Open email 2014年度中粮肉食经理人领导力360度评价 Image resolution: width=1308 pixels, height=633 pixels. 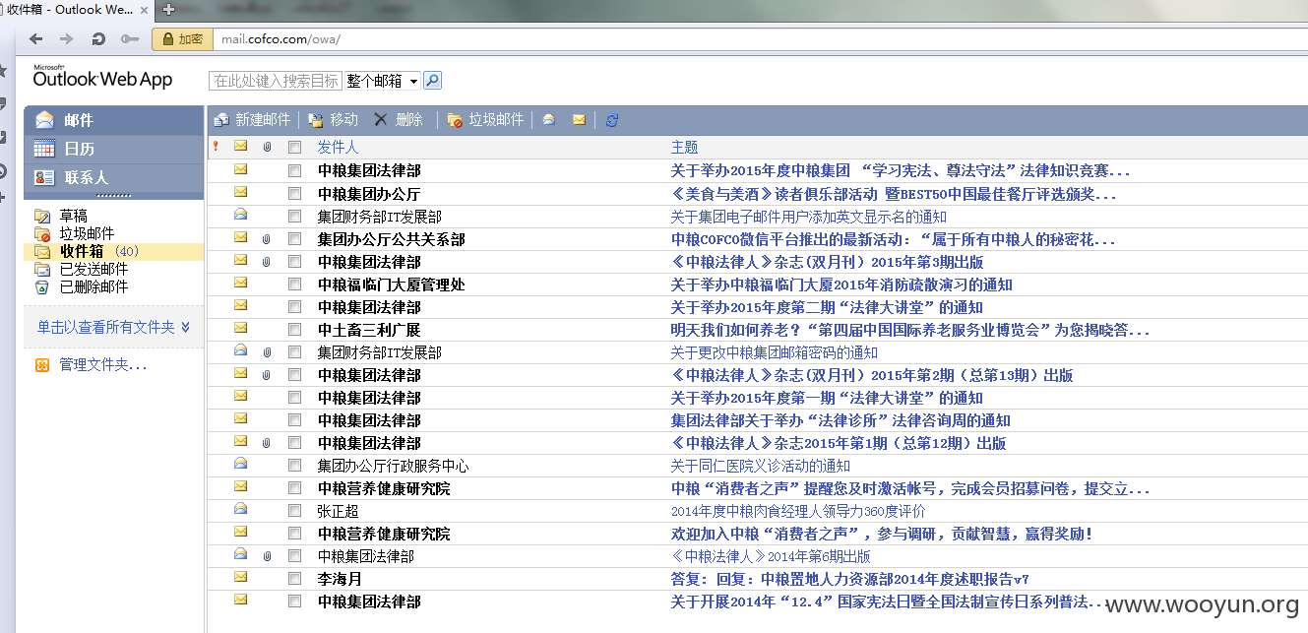798,511
